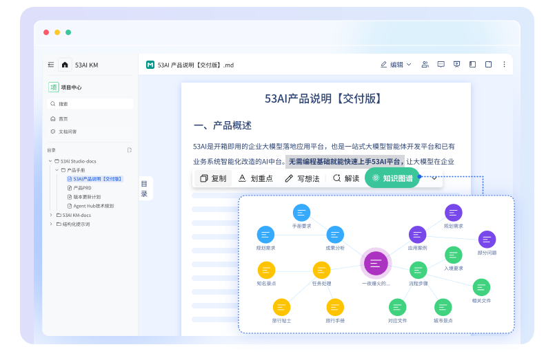Open the more options three-dot menu

504,64
